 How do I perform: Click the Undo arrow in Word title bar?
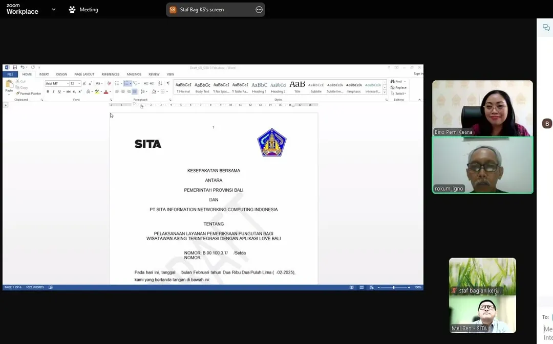[22, 67]
